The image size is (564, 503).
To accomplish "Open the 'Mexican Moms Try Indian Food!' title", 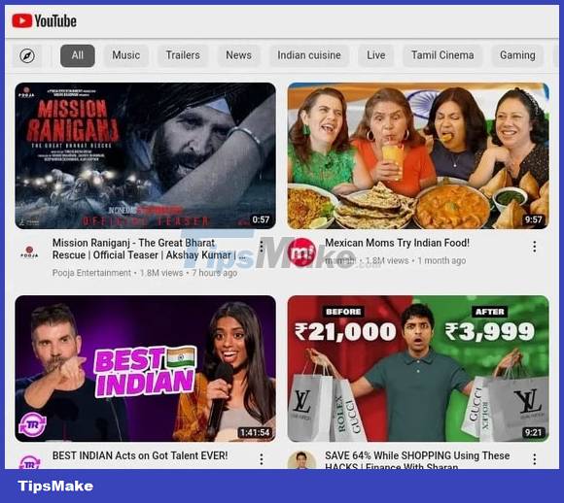I will [397, 243].
